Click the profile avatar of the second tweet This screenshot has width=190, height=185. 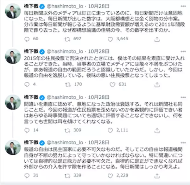tap(13, 56)
